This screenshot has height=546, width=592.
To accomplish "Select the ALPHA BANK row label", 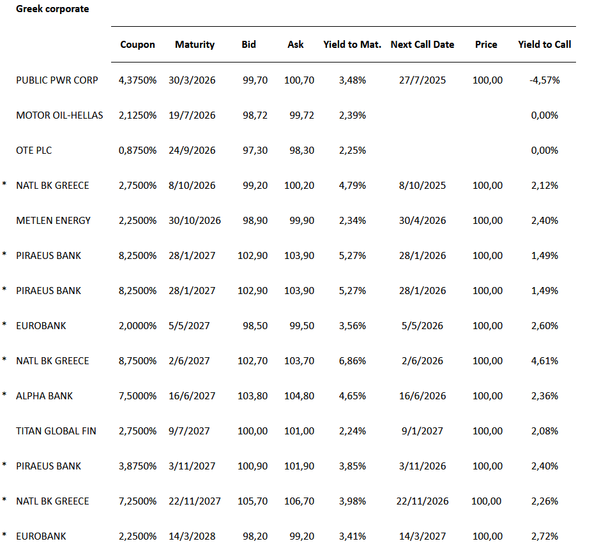I will [x=45, y=396].
